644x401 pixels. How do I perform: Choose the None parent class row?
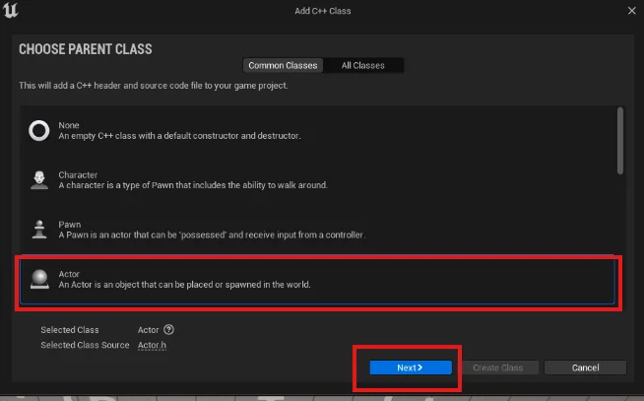click(317, 131)
